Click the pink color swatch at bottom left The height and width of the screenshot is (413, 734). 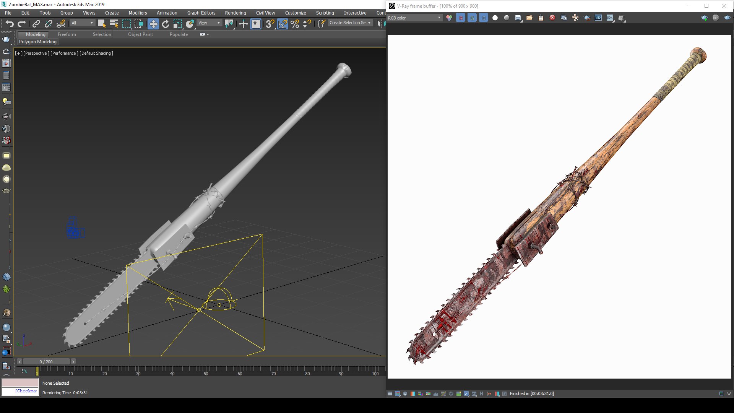(21, 383)
